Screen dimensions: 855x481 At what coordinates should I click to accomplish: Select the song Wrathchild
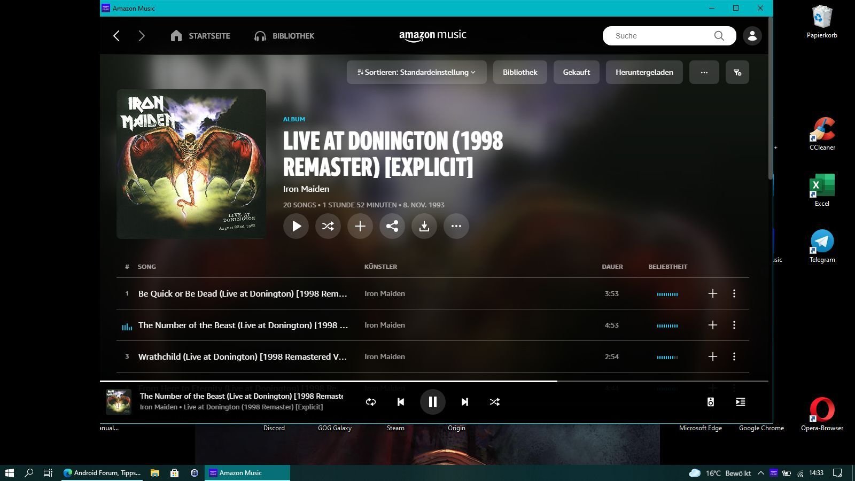tap(243, 356)
